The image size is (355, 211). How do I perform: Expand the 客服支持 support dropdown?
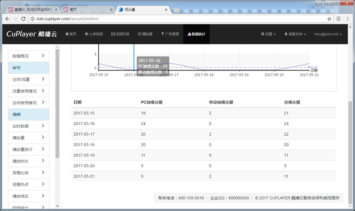pos(294,34)
